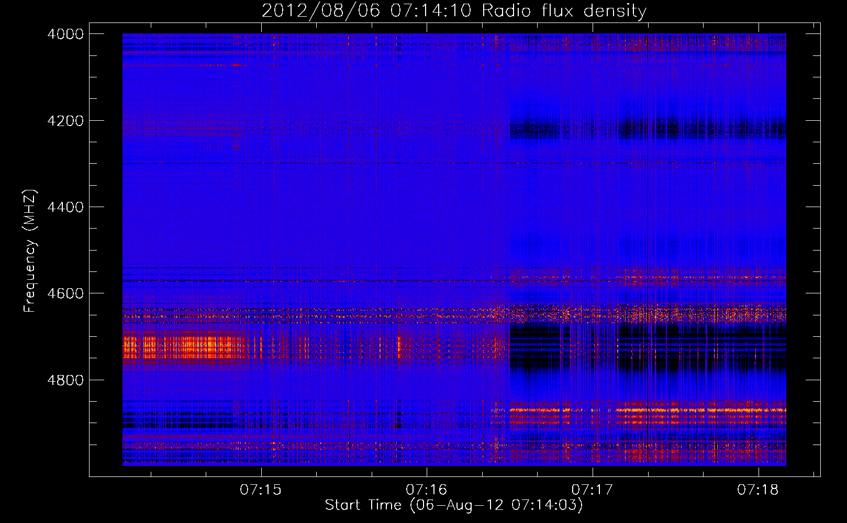Click the 4000 frequency axis label
The height and width of the screenshot is (523, 847).
pos(65,34)
